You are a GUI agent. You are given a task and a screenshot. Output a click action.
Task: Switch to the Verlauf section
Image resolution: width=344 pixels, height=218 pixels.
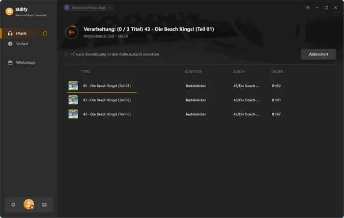tap(22, 44)
